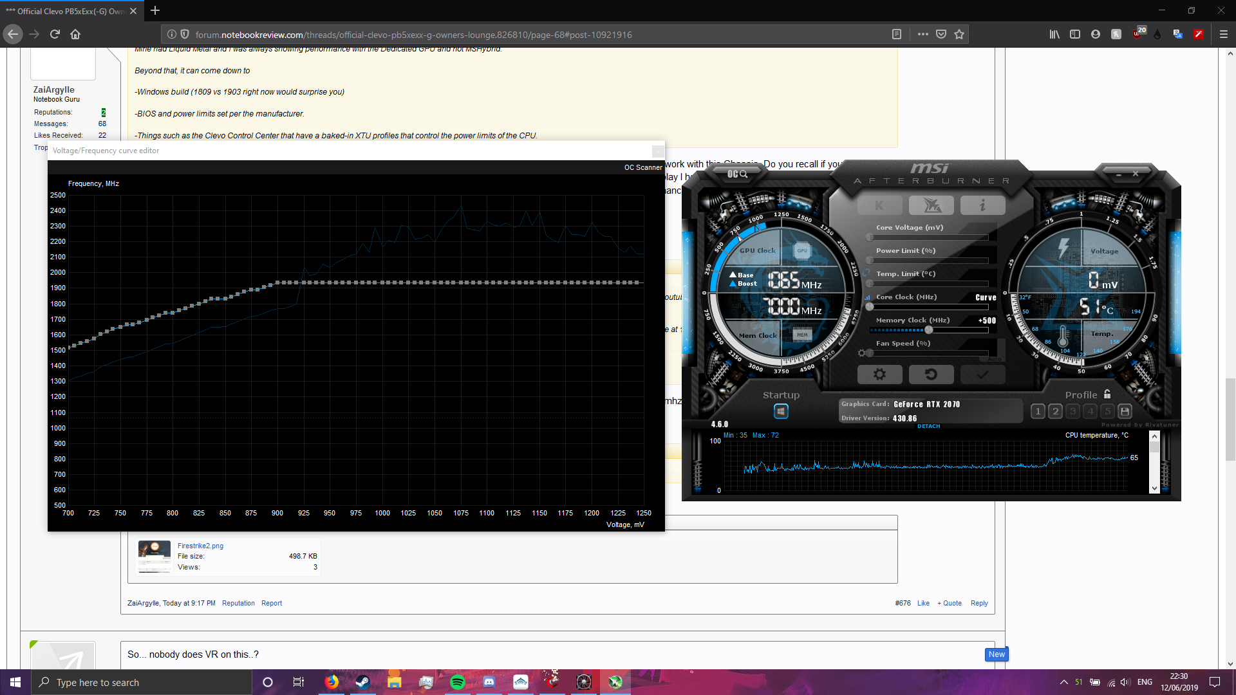
Task: Click the Power Limit slider handle
Action: point(870,261)
